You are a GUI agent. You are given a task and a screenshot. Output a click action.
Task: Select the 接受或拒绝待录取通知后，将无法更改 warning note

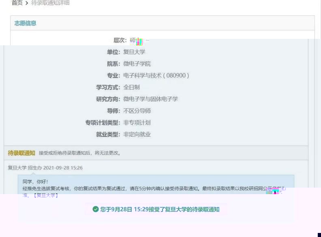(79, 153)
